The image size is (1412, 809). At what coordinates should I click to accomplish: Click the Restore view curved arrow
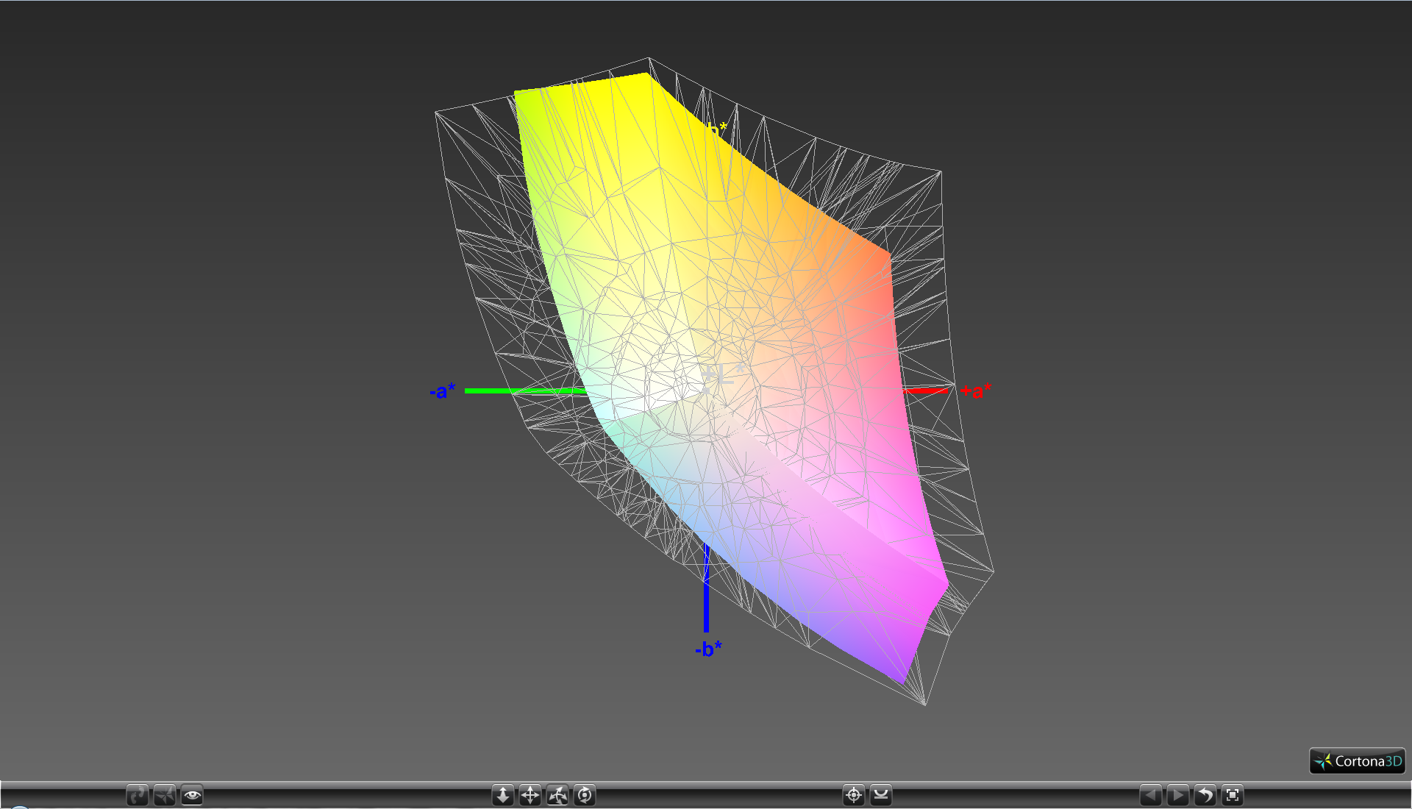coord(1205,795)
